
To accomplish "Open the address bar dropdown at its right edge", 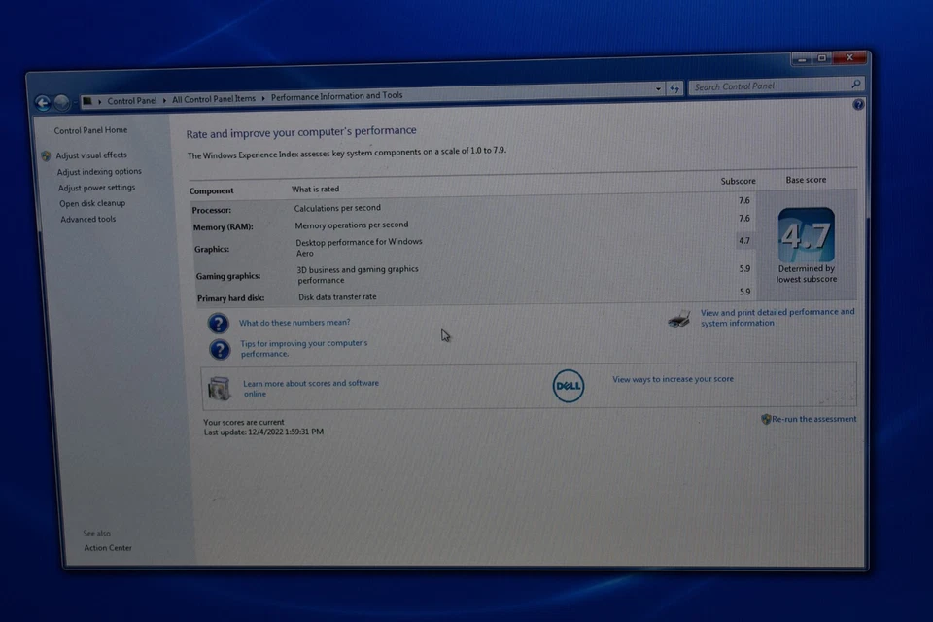I will point(656,87).
